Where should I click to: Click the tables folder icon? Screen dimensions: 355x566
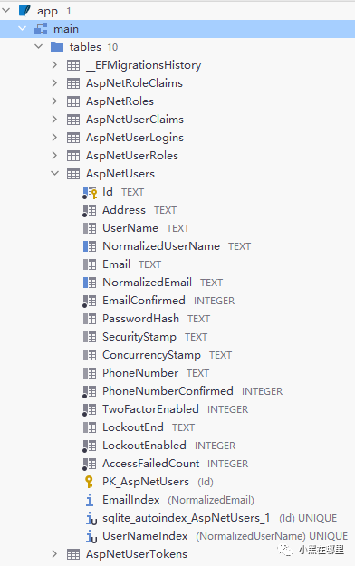pyautogui.click(x=57, y=47)
